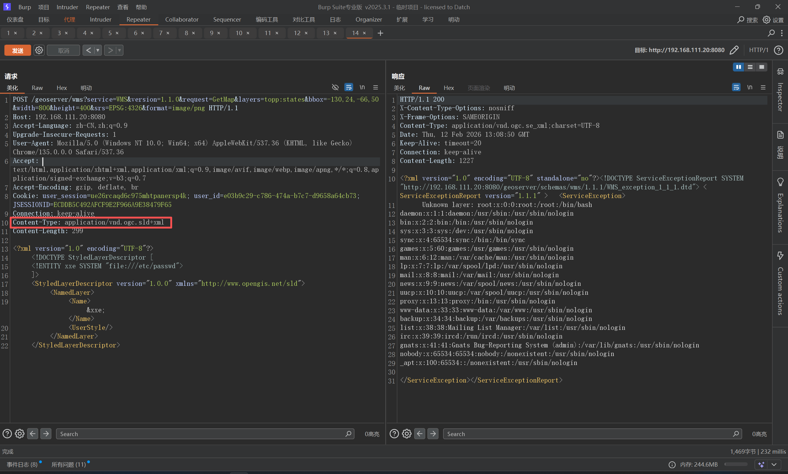Toggle show newline characters in response
This screenshot has width=788, height=474.
point(750,87)
